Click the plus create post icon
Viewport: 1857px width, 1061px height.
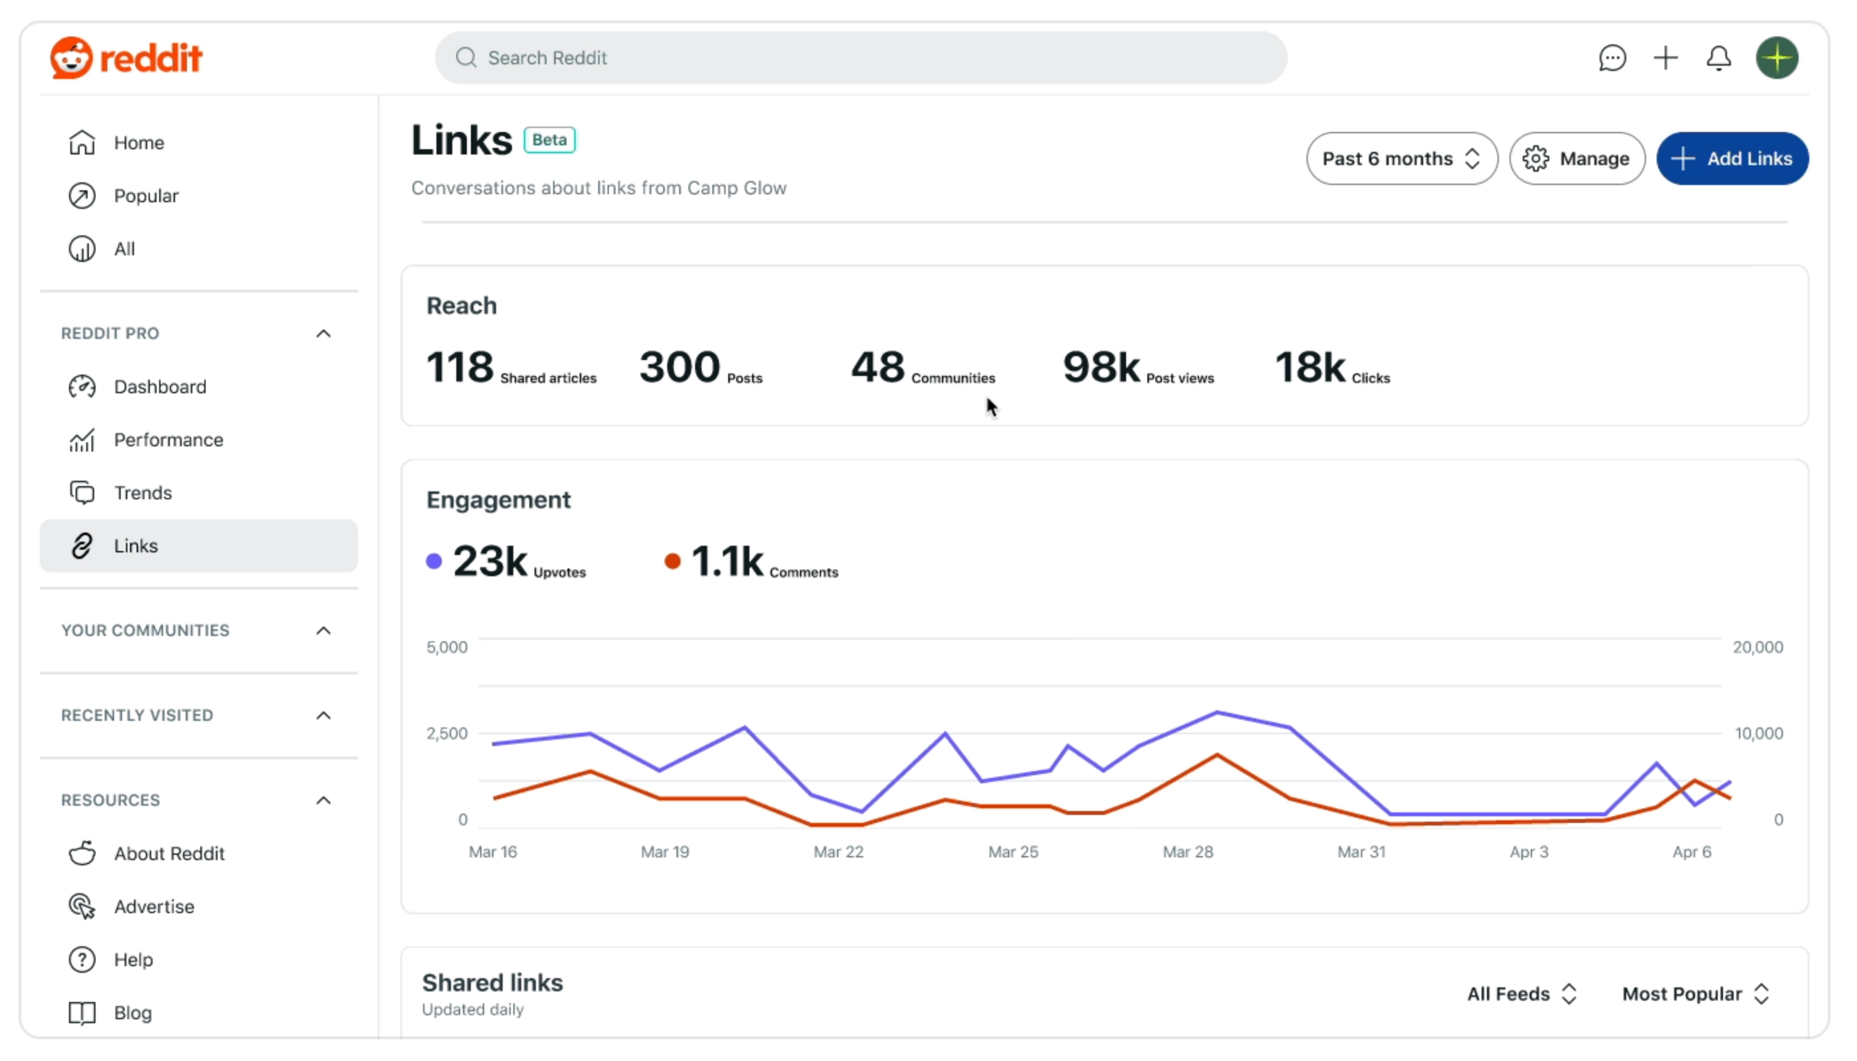click(x=1665, y=58)
